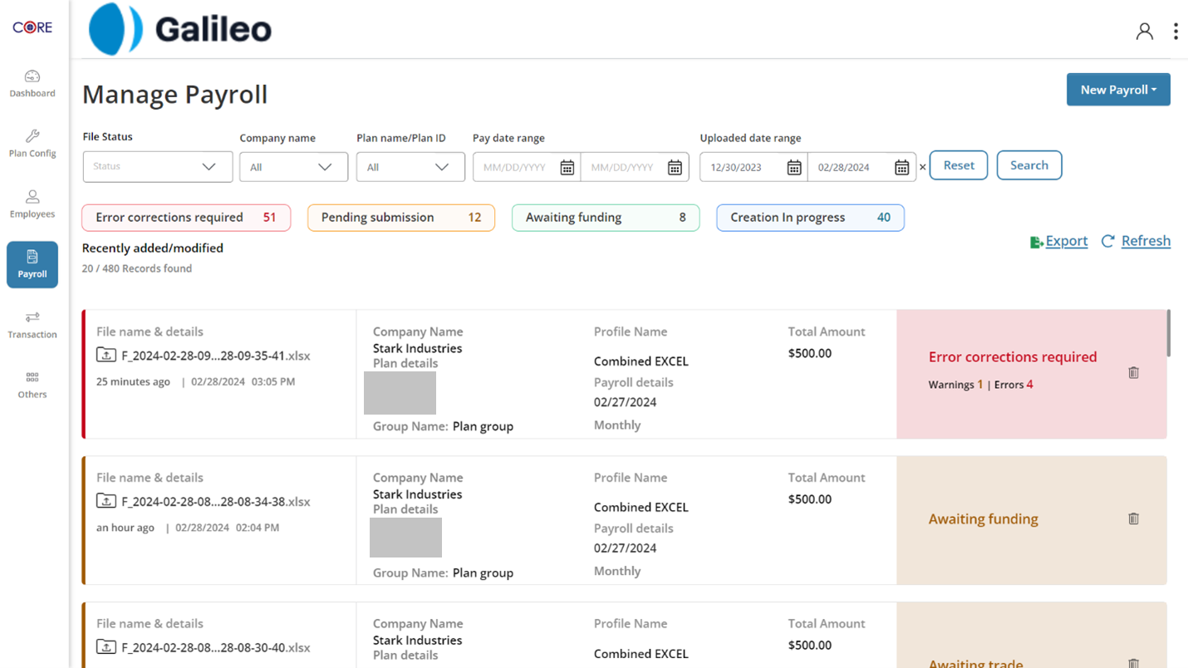Open the Dashboard sidebar item
Screen dimensions: 1188x668
pyautogui.click(x=32, y=84)
